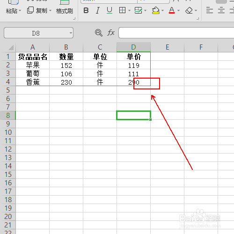The image size is (234, 234).
Task: Select the cell containing 葡萄
Action: pyautogui.click(x=32, y=73)
